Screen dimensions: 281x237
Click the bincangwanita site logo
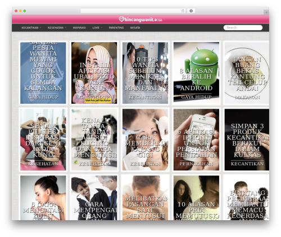(140, 19)
